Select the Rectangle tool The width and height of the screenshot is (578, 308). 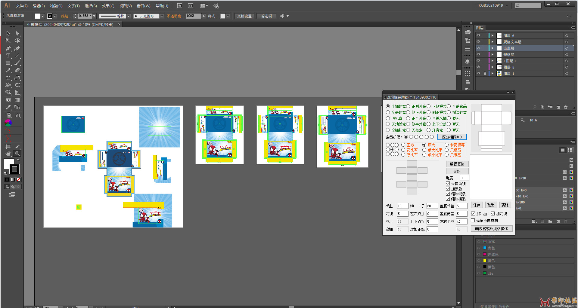(x=8, y=63)
